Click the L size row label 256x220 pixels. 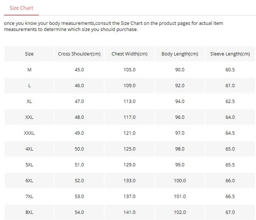[29, 86]
